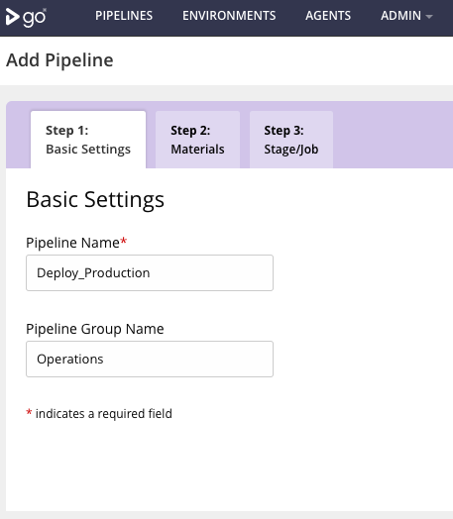Place cursor in Operations text
The height and width of the screenshot is (519, 453).
[70, 360]
